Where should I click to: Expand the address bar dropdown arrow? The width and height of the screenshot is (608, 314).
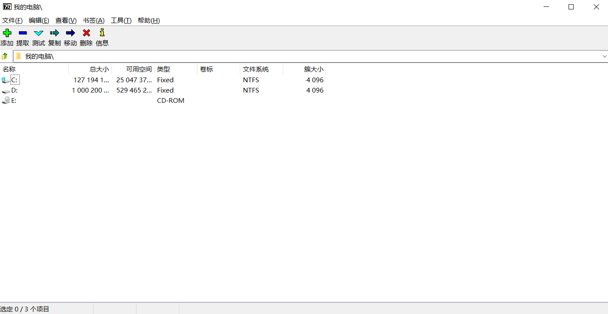(605, 56)
